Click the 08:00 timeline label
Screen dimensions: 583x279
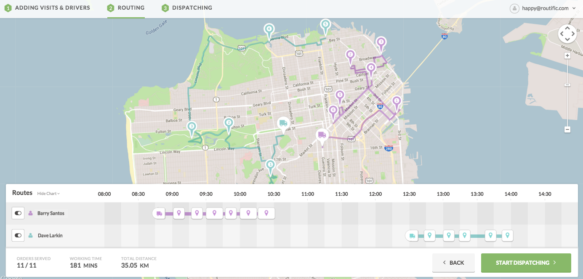pos(104,194)
